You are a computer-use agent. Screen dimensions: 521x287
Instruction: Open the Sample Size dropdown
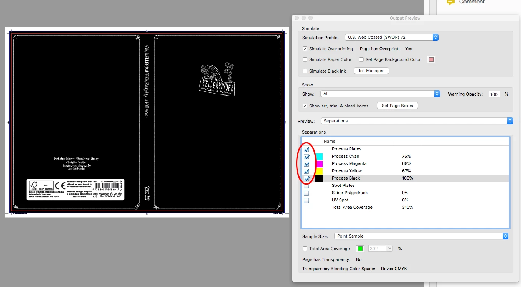click(421, 236)
